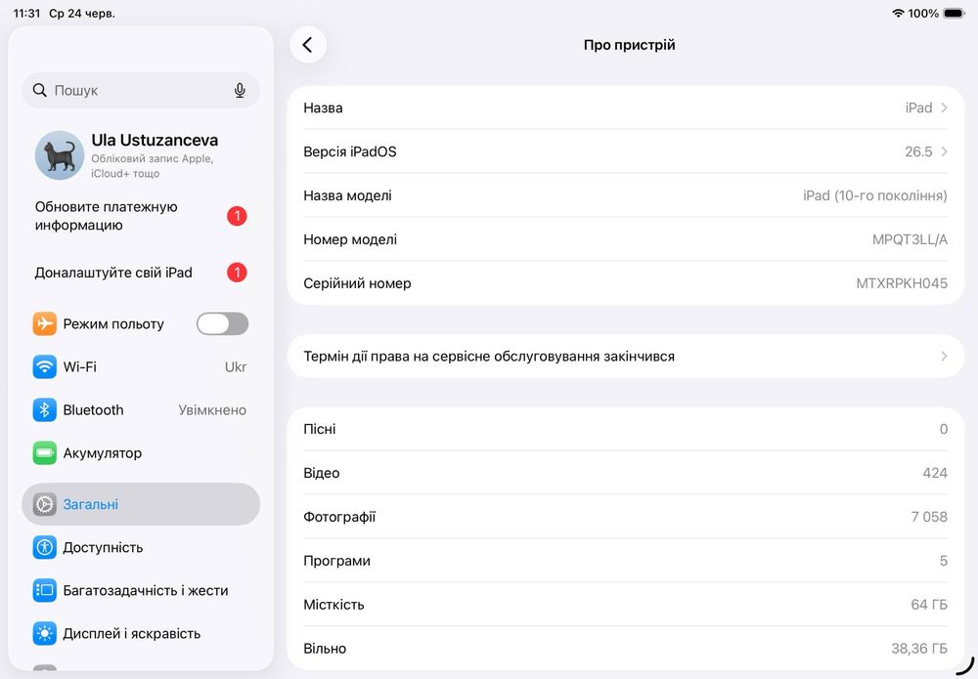Tap the Дисплей і яскравість sun icon

(44, 633)
